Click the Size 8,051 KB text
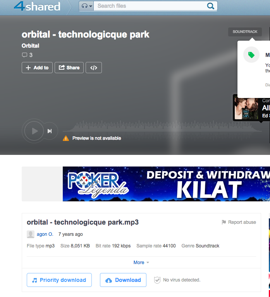Image resolution: width=270 pixels, height=297 pixels. 75,246
